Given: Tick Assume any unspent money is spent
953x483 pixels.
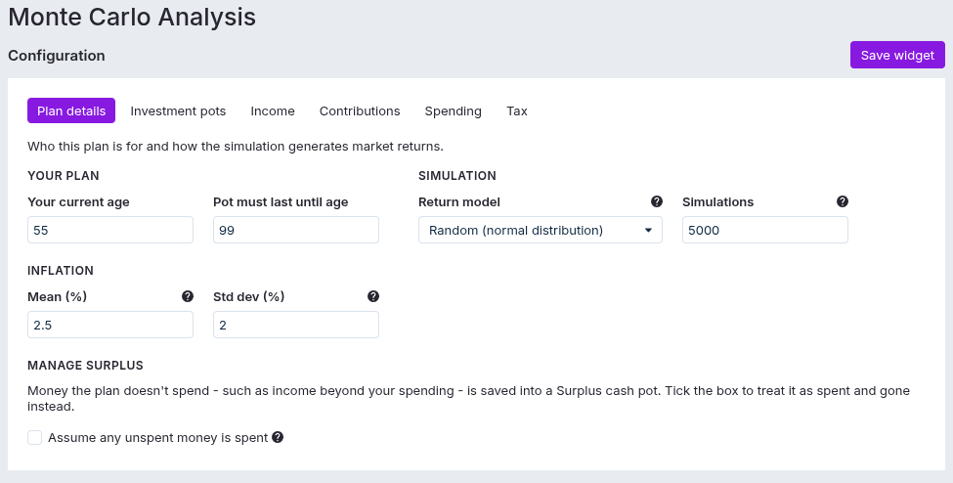Looking at the screenshot, I should [34, 437].
